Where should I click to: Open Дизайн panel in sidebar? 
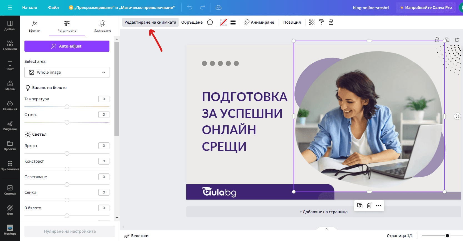10,25
